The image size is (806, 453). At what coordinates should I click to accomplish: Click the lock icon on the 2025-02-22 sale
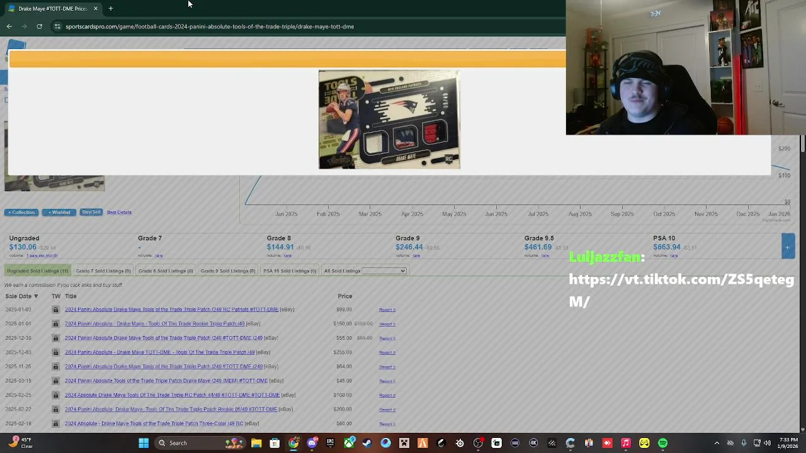point(55,410)
